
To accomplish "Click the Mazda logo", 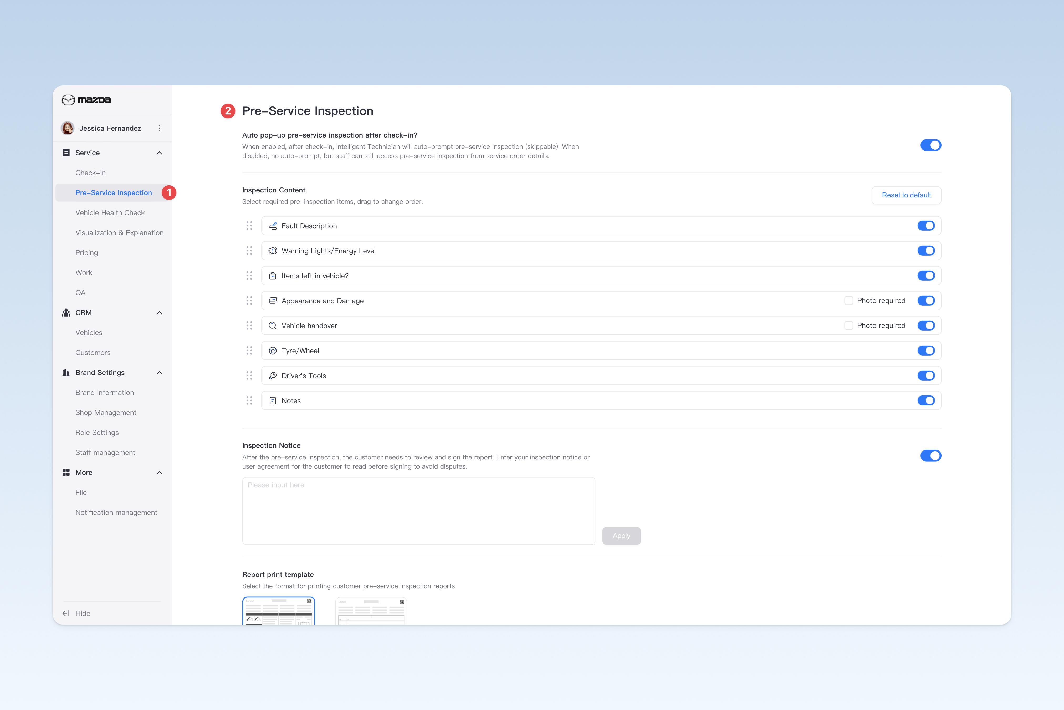I will tap(86, 100).
